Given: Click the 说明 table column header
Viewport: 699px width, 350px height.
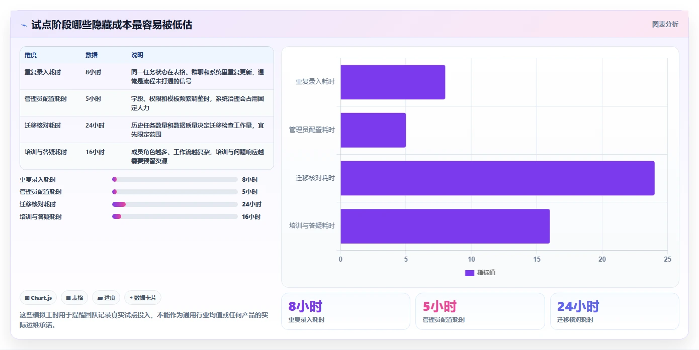Looking at the screenshot, I should point(137,55).
